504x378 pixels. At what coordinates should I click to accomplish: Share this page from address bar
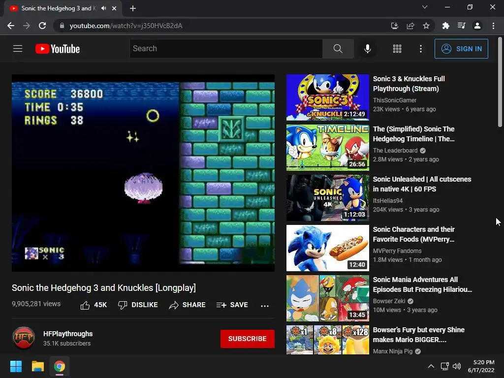(x=410, y=26)
